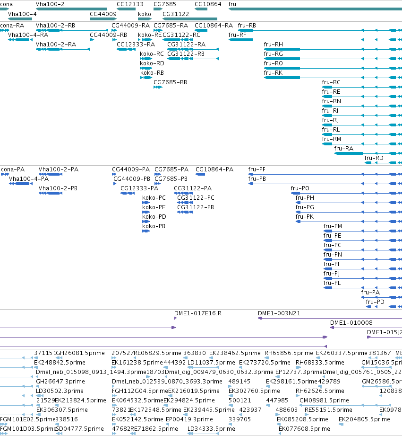Click the koko-RD transcript

point(146,68)
